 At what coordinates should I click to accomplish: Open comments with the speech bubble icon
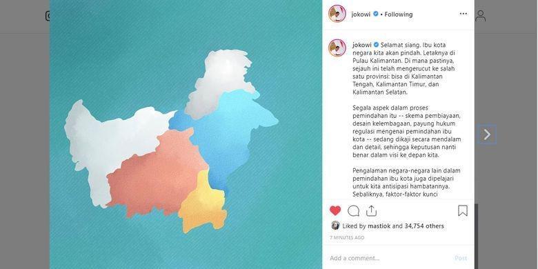353,210
